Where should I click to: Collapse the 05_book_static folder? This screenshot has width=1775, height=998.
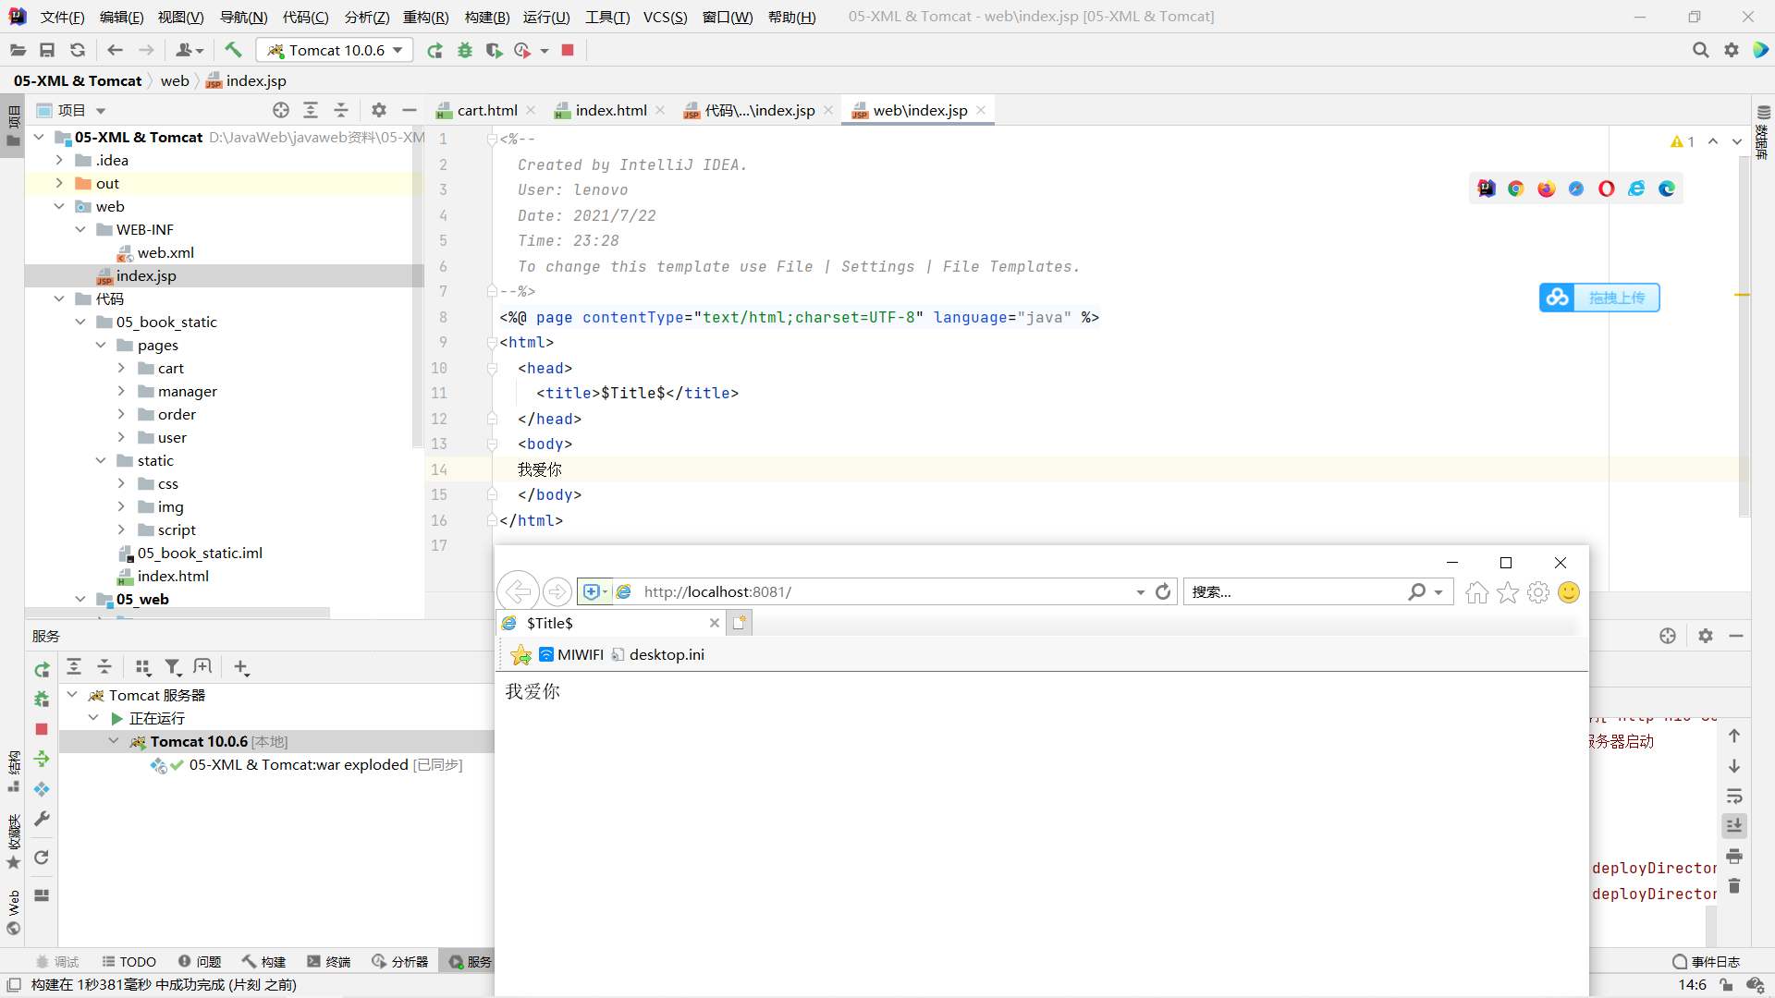pyautogui.click(x=80, y=322)
